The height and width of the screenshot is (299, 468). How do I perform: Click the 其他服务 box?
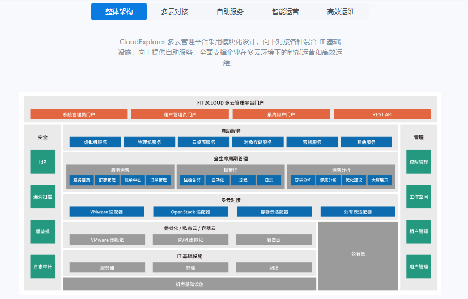[366, 142]
